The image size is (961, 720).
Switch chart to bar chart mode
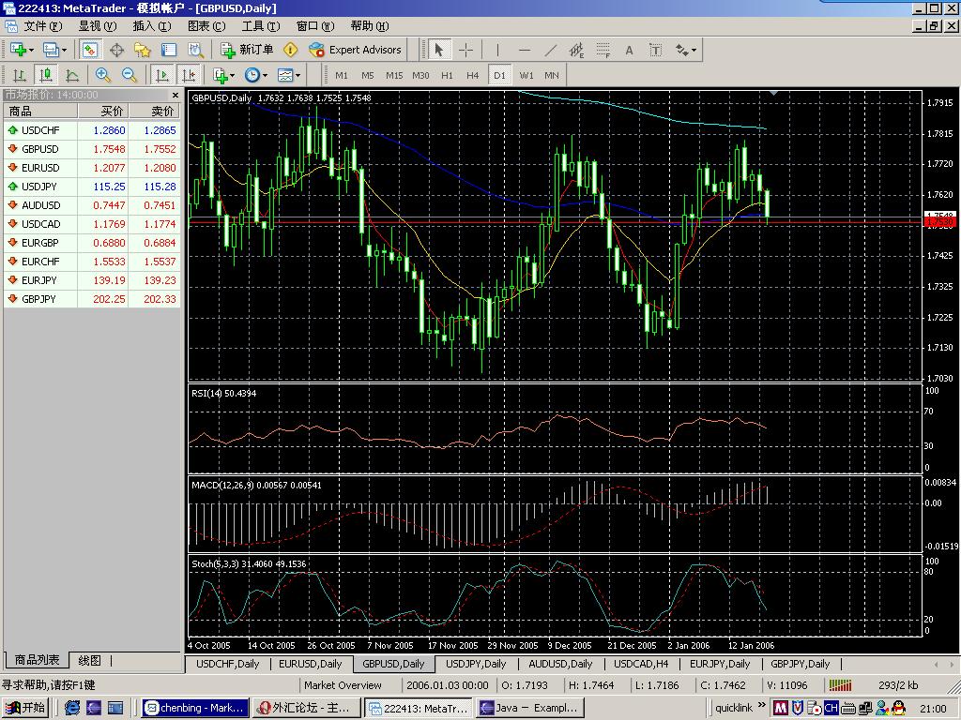point(19,75)
